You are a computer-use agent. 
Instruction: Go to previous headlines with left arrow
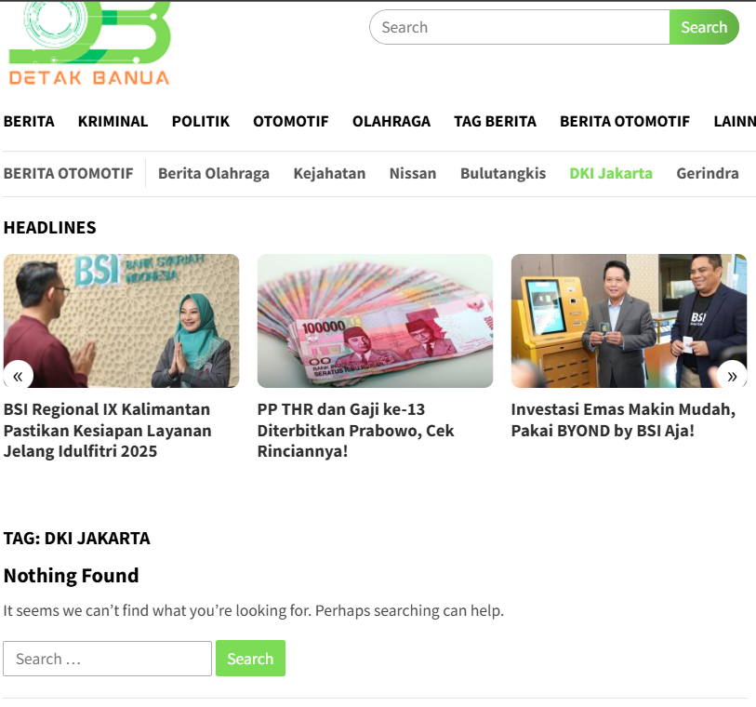click(x=19, y=376)
